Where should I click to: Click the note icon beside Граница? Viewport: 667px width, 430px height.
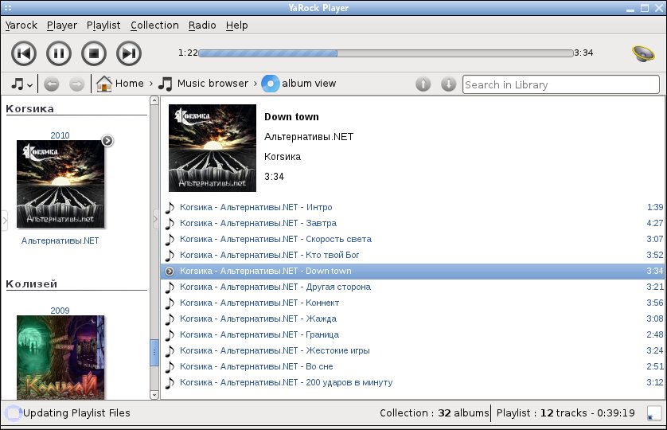point(170,335)
